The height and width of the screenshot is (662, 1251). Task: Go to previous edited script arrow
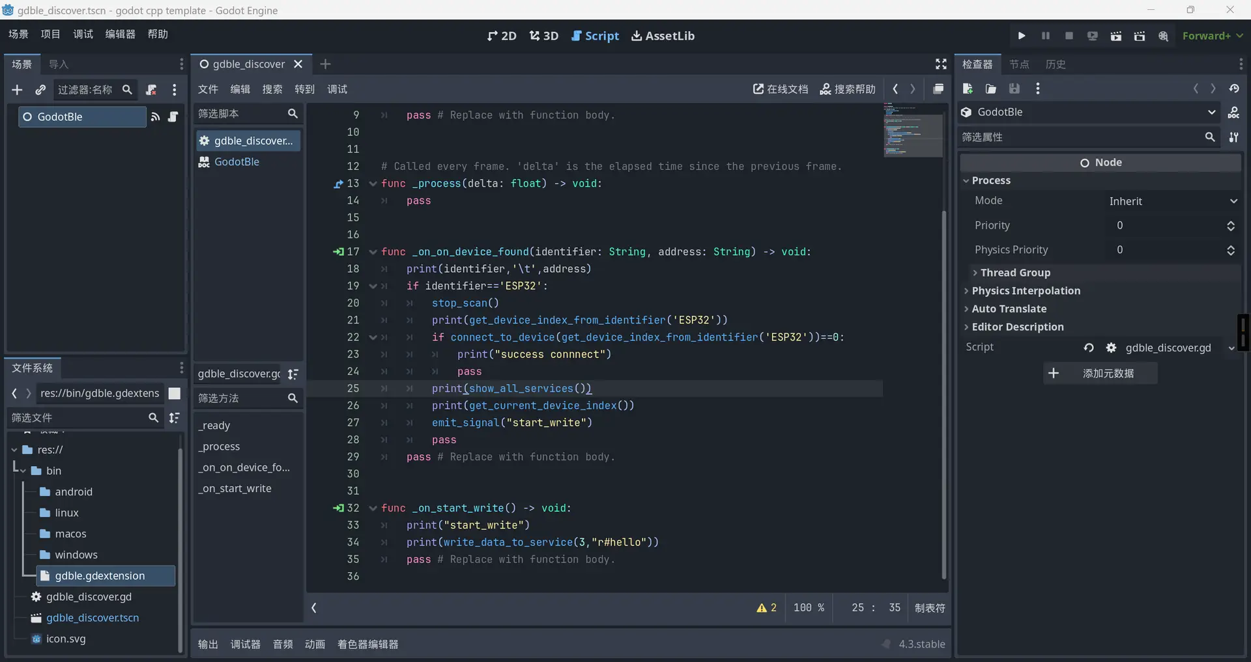click(x=895, y=89)
